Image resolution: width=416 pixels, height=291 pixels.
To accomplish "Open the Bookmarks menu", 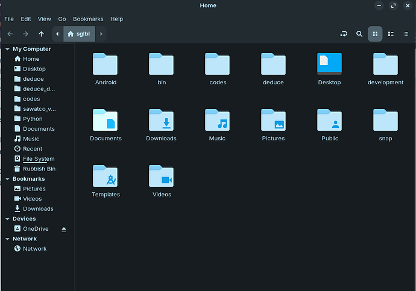I will [x=88, y=19].
